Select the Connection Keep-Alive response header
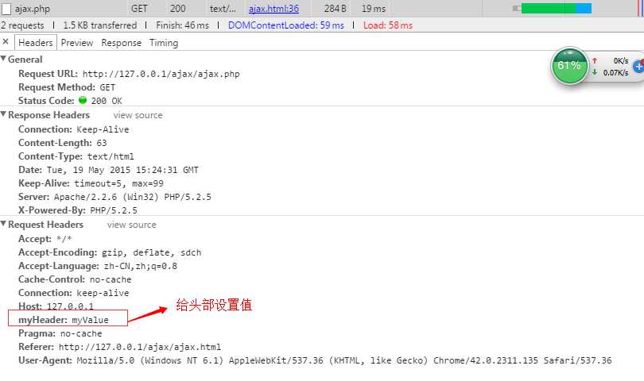644x381 pixels. click(73, 129)
